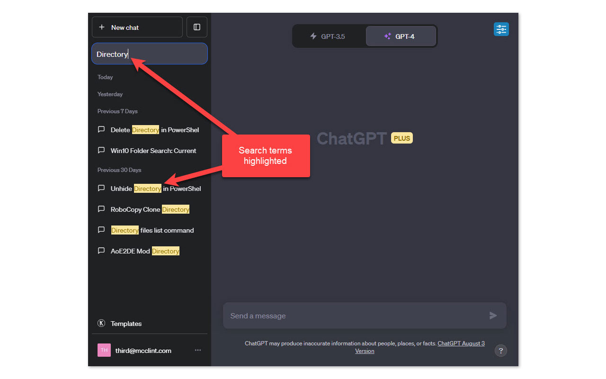Open Templates in the sidebar
606x379 pixels.
click(x=150, y=324)
